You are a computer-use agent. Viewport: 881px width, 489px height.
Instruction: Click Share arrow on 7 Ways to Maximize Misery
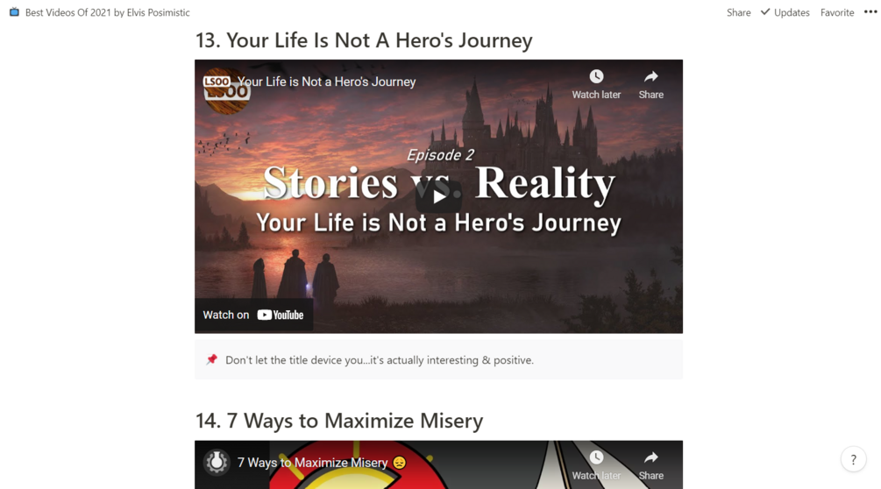point(650,465)
